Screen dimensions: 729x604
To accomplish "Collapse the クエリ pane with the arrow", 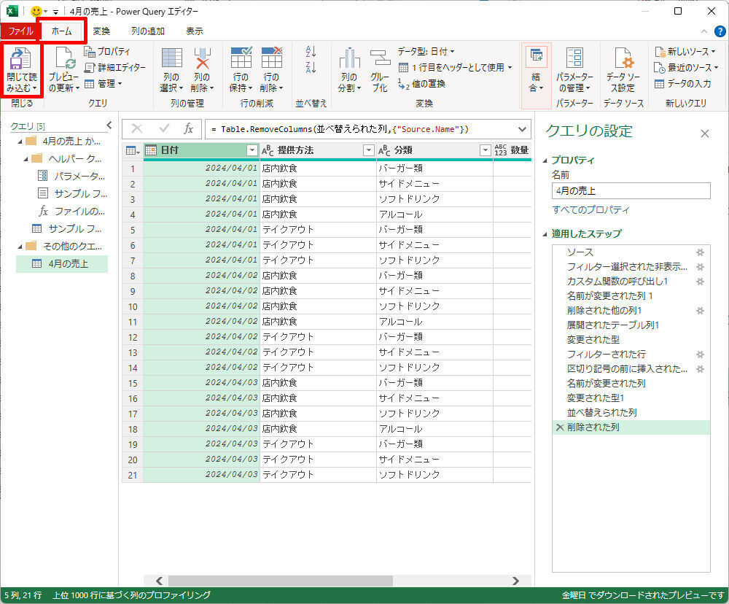I will pos(109,125).
